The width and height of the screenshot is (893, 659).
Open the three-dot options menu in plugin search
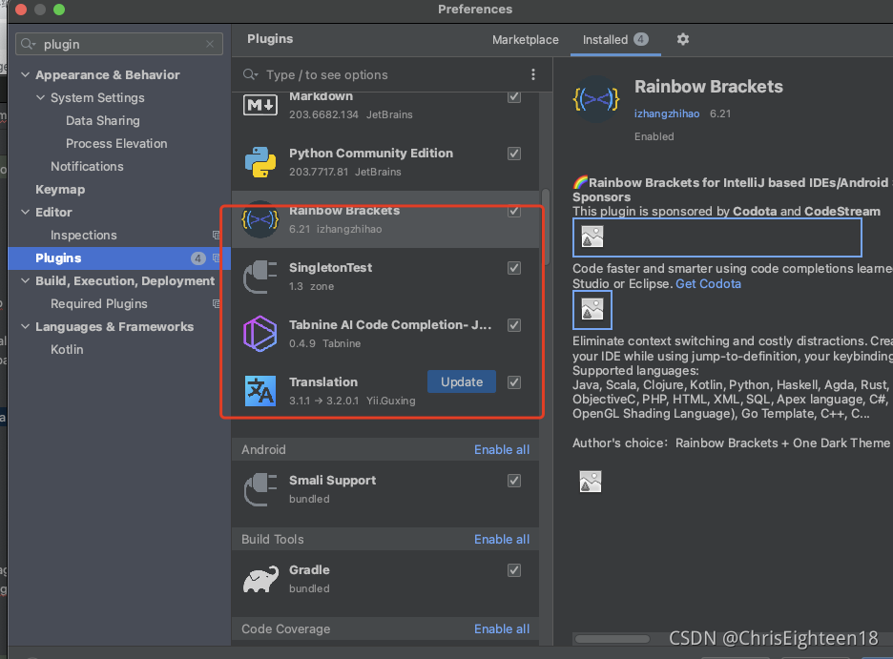533,74
